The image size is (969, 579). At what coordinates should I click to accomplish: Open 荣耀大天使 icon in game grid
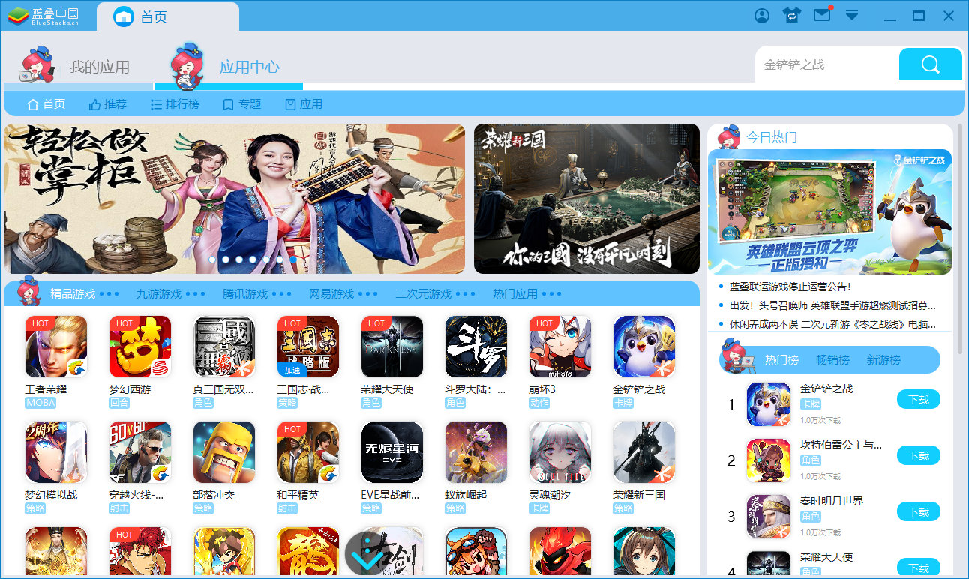pyautogui.click(x=392, y=346)
